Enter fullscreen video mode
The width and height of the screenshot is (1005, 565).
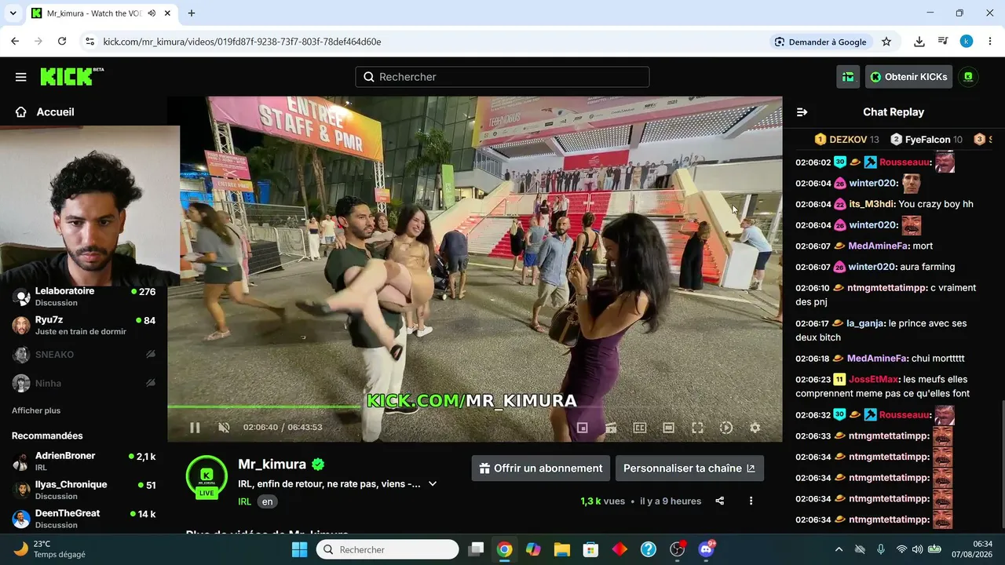click(697, 428)
